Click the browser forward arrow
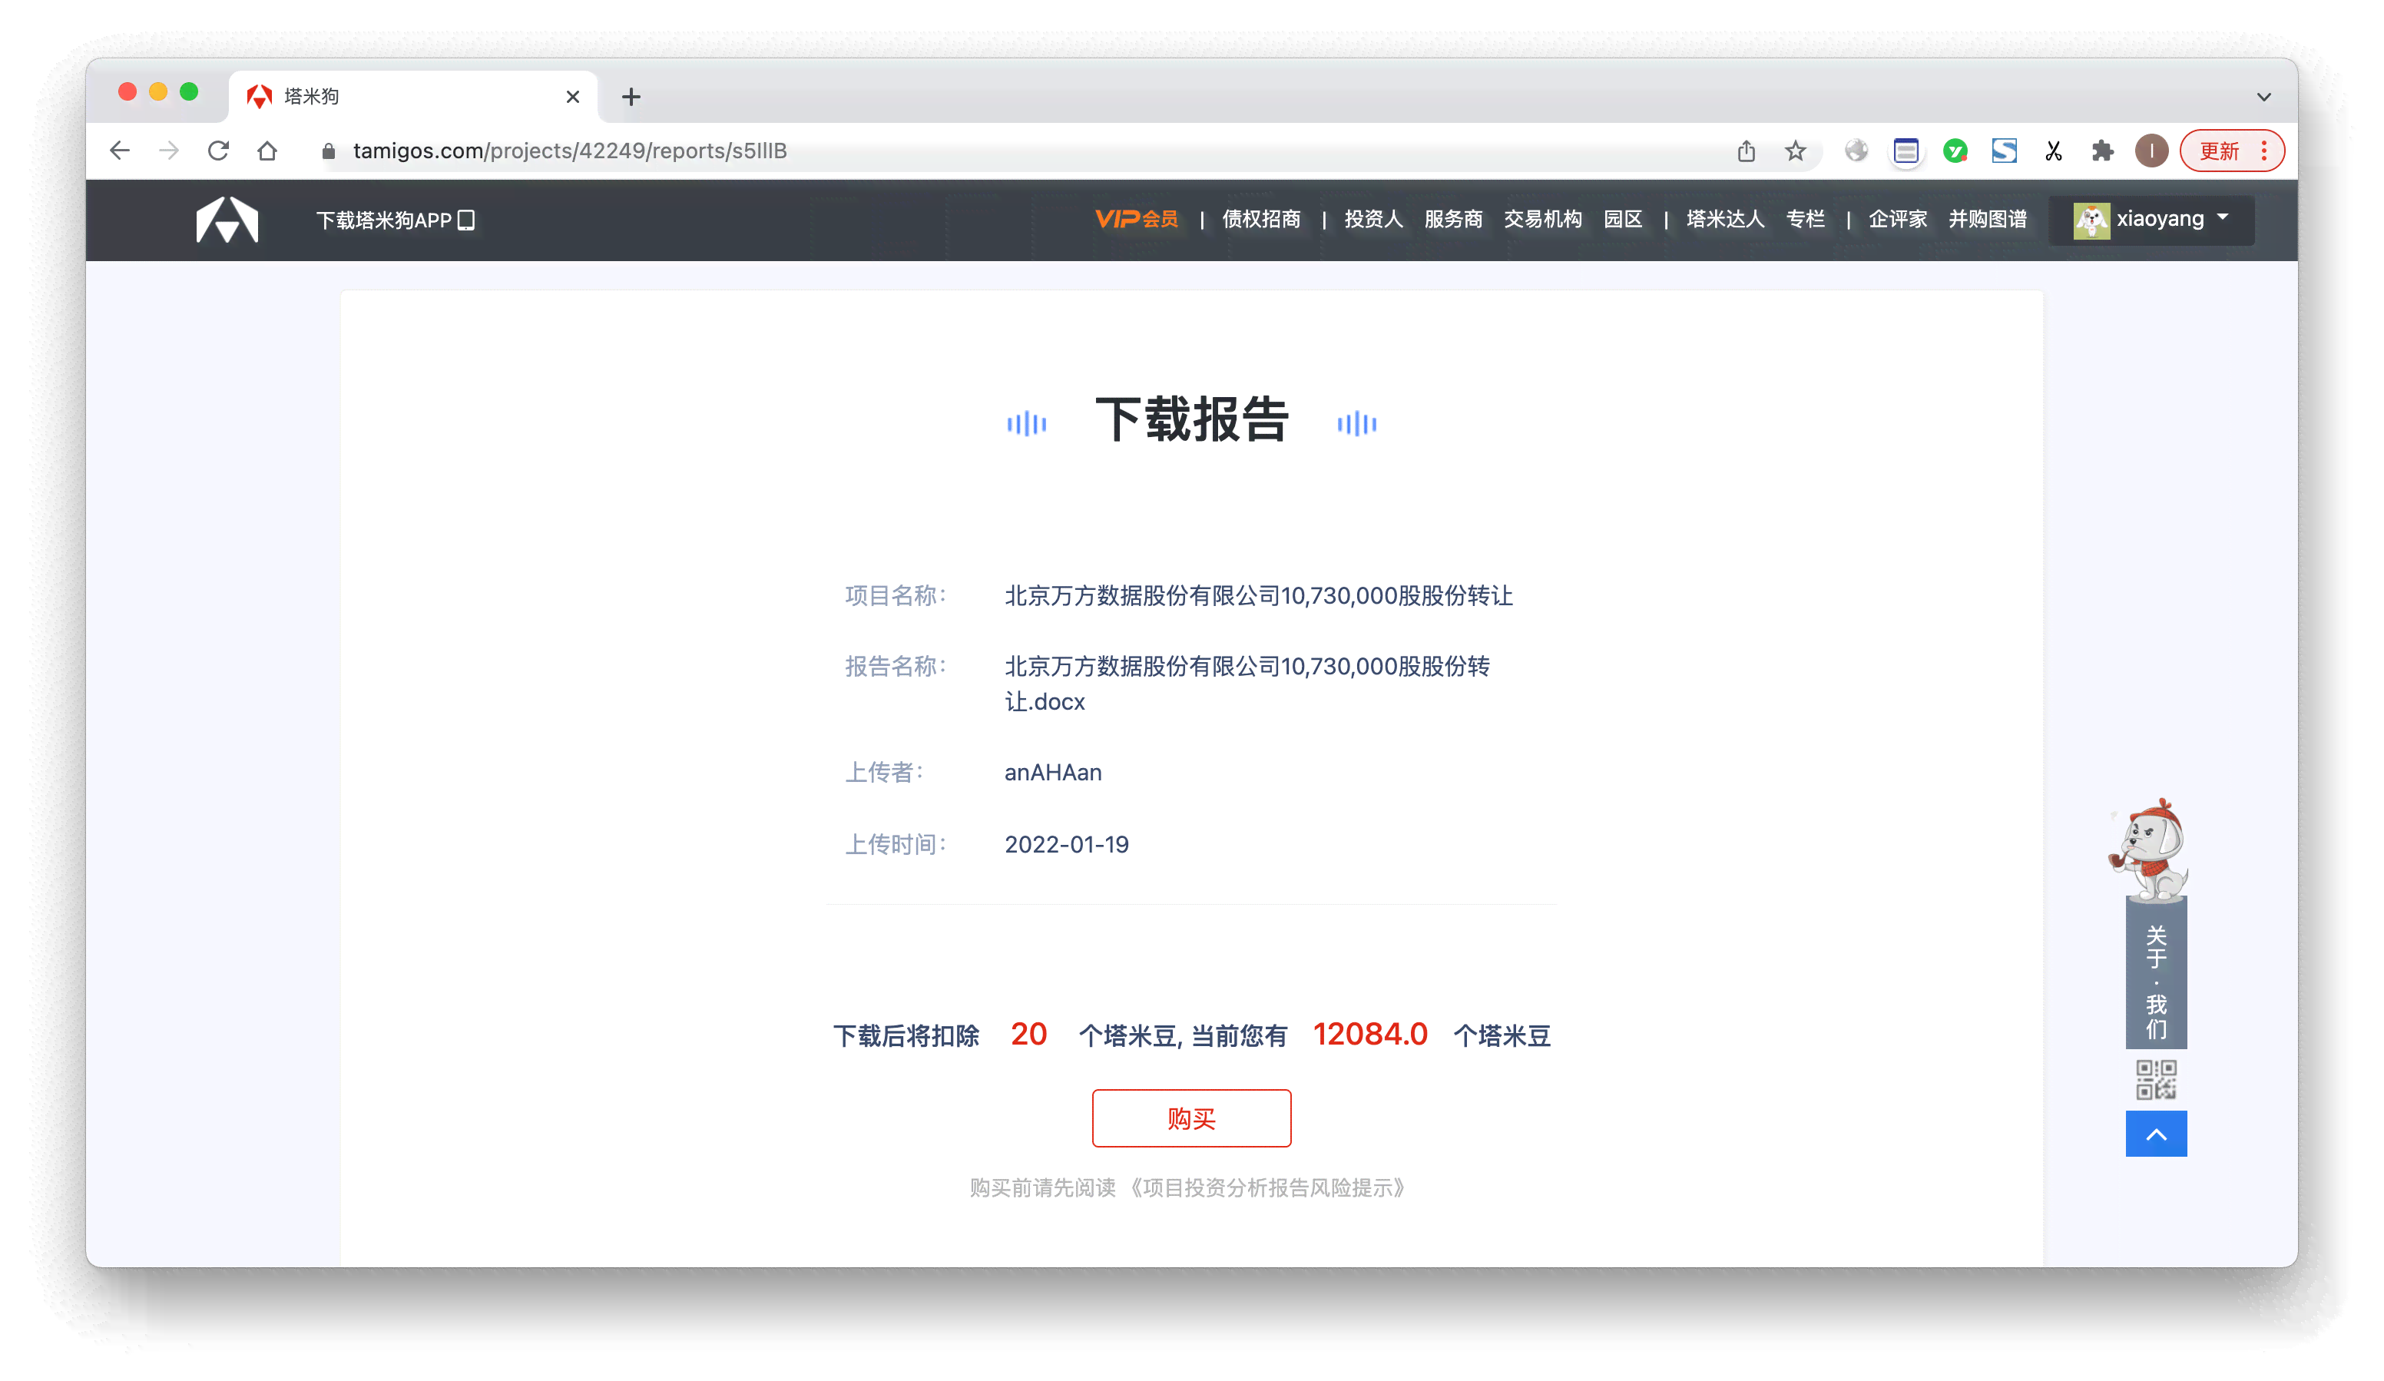 [168, 151]
